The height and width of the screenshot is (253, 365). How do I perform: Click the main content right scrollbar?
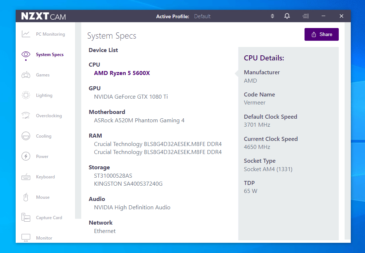[x=348, y=131]
